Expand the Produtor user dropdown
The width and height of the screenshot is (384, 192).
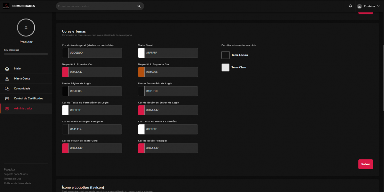371,6
